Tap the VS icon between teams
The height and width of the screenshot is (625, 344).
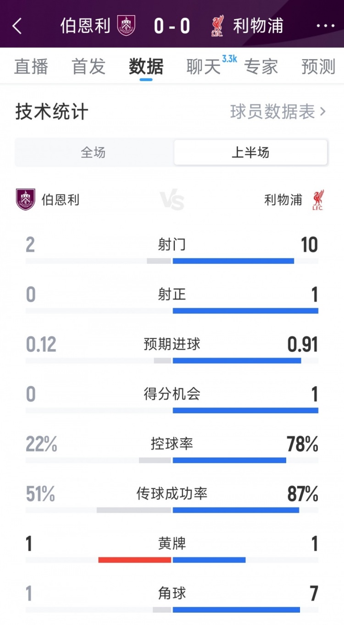pos(172,201)
